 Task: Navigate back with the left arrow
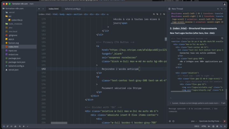pos(39,9)
